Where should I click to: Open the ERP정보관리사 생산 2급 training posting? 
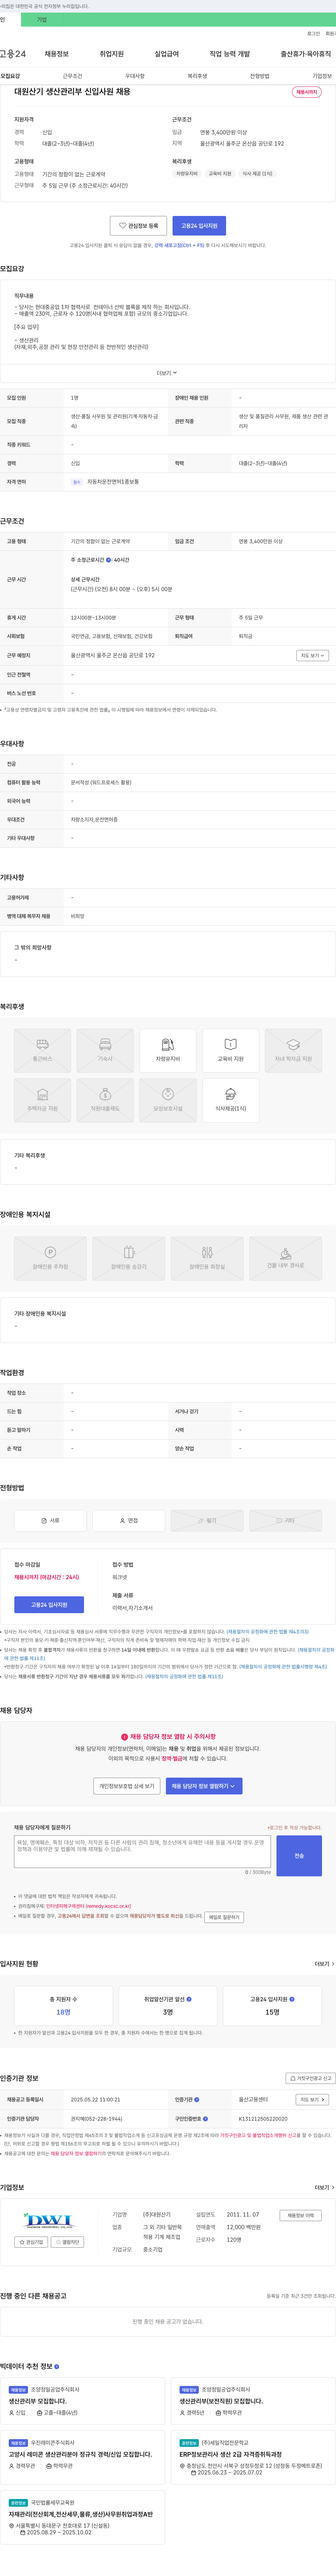[230, 2454]
